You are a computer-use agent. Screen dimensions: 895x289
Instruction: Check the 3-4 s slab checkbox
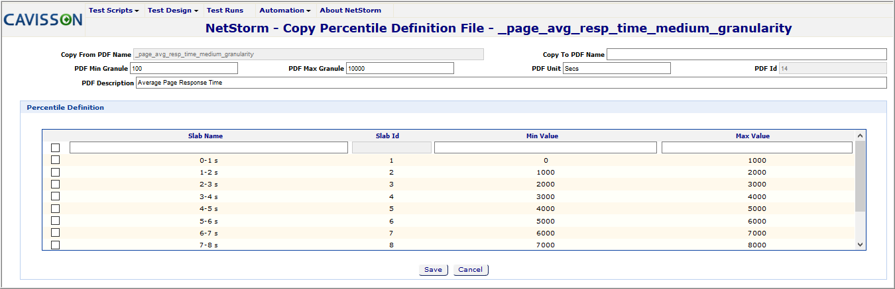coord(55,196)
